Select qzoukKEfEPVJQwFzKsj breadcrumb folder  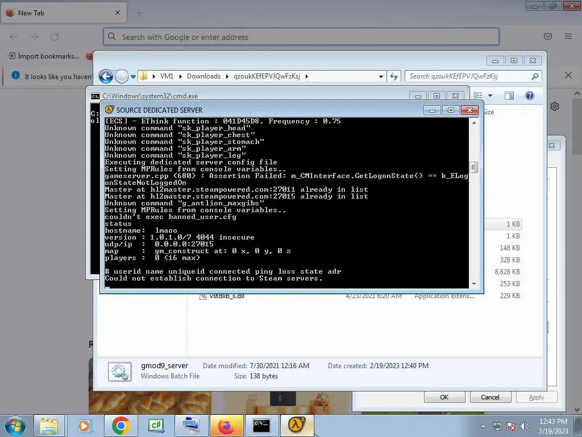(x=267, y=76)
